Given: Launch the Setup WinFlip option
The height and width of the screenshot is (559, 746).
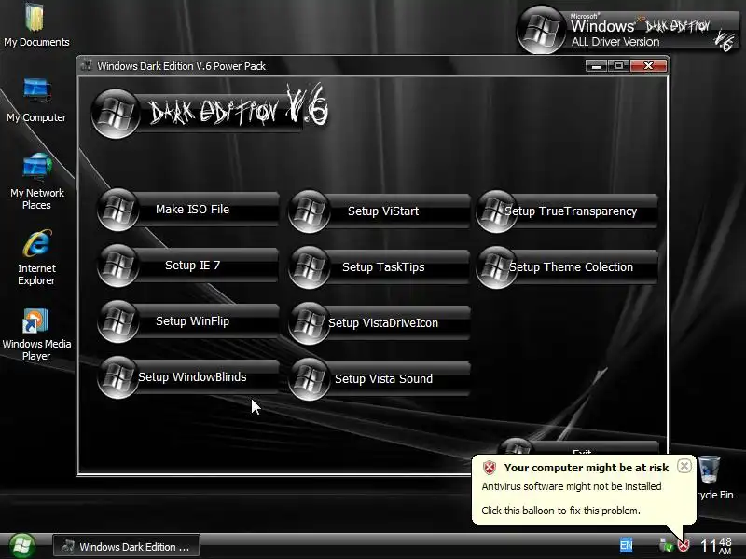Looking at the screenshot, I should (x=188, y=321).
